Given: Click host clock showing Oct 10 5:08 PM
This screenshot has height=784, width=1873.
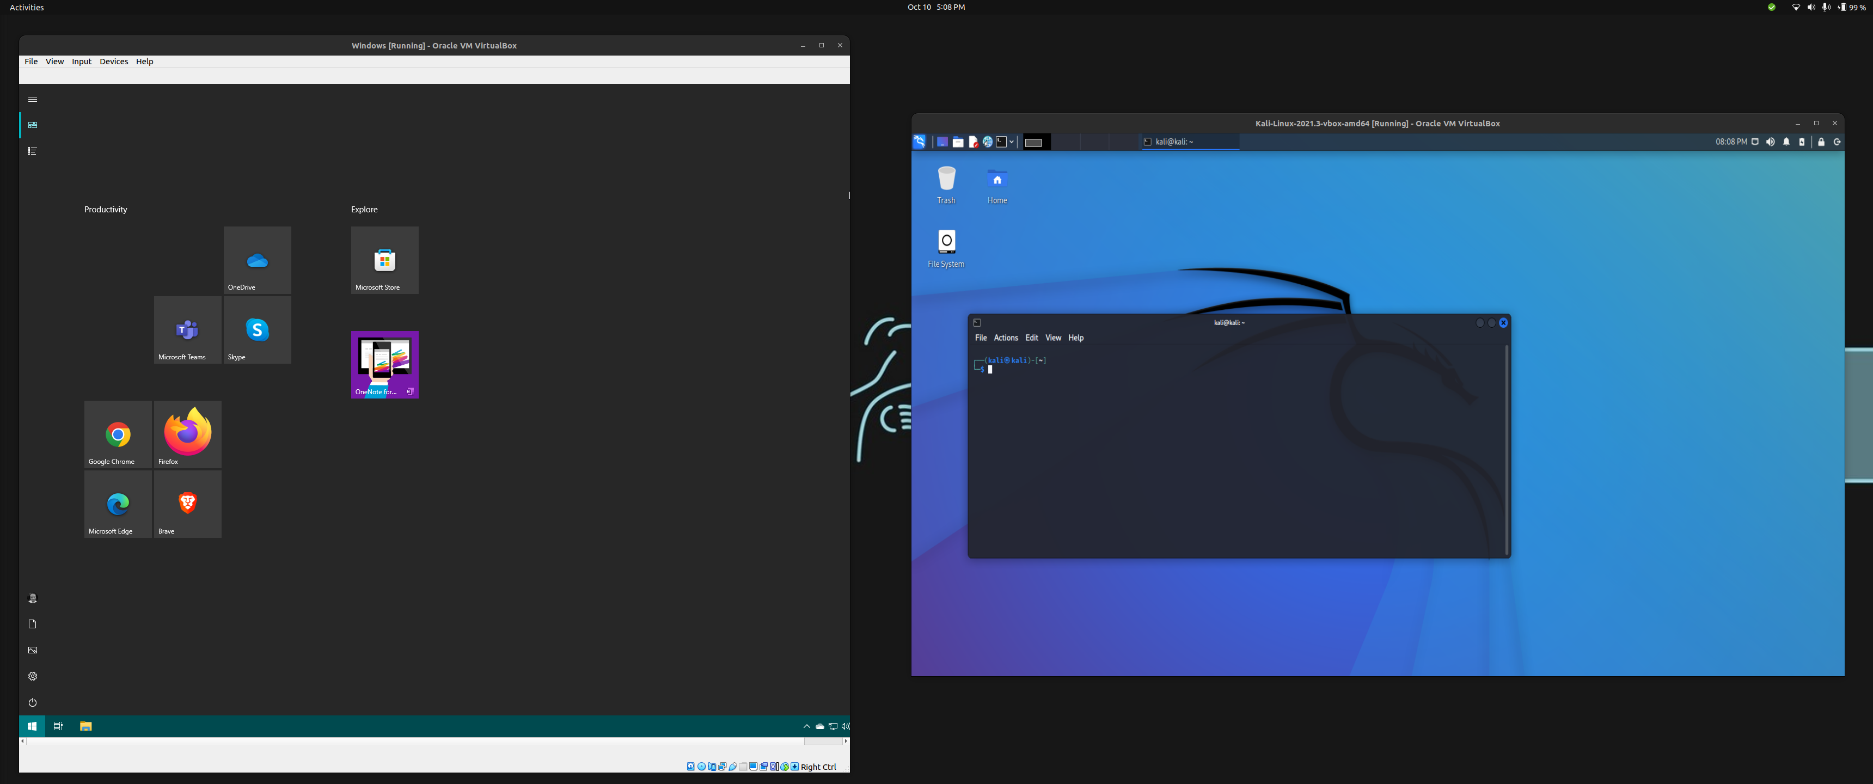Looking at the screenshot, I should pyautogui.click(x=936, y=7).
